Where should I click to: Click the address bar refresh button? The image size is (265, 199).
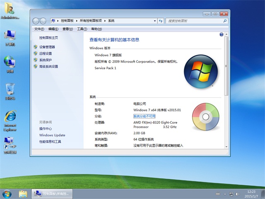pos(160,20)
